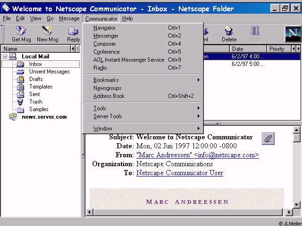Viewport: 302px width, 226px height.
Task: Click the Netscape N logo
Action: point(293,34)
